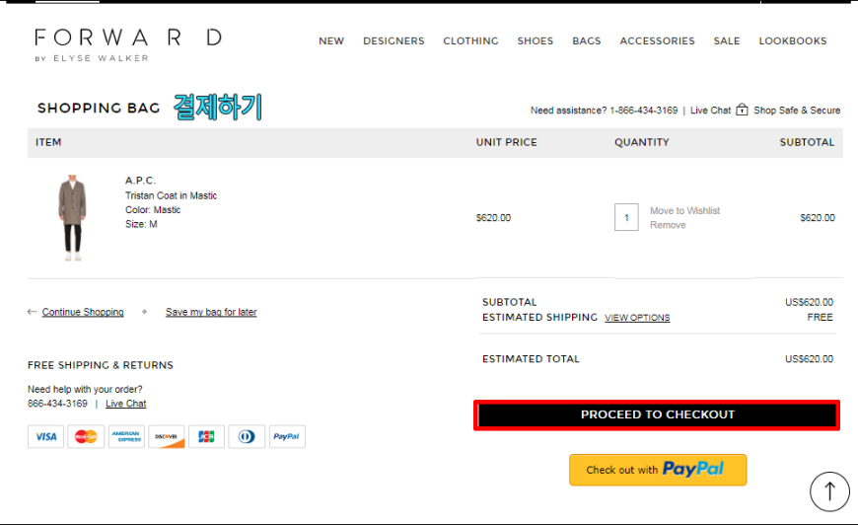Viewport: 858px width, 525px height.
Task: Open the SHOES menu
Action: [536, 41]
